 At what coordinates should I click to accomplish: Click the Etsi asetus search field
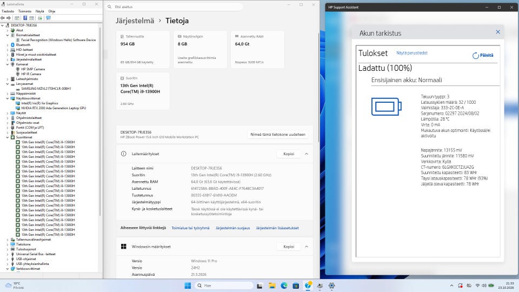(175, 6)
